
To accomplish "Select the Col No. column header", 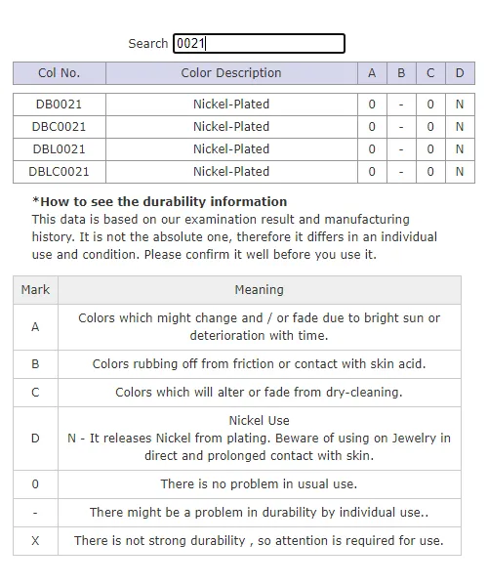I will pyautogui.click(x=60, y=73).
